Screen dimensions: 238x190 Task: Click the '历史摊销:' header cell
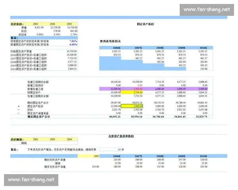17,139
